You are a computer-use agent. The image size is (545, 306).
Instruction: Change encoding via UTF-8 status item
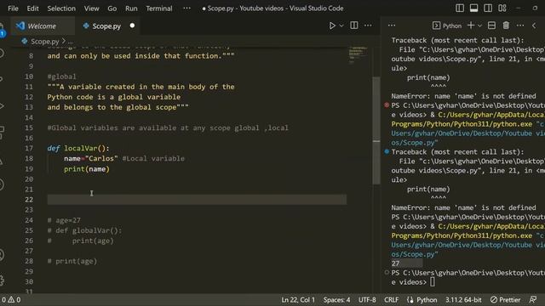pos(367,300)
